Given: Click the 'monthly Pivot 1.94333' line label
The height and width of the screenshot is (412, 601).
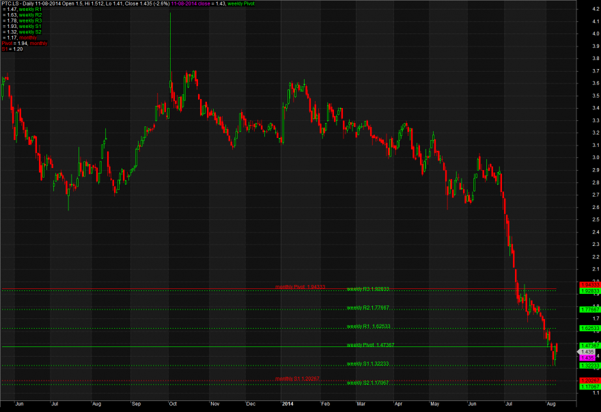Looking at the screenshot, I should click(300, 287).
